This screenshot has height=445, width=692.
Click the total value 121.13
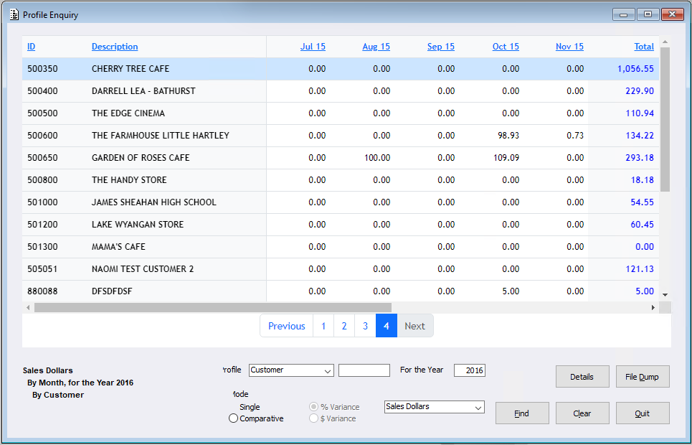tap(640, 268)
